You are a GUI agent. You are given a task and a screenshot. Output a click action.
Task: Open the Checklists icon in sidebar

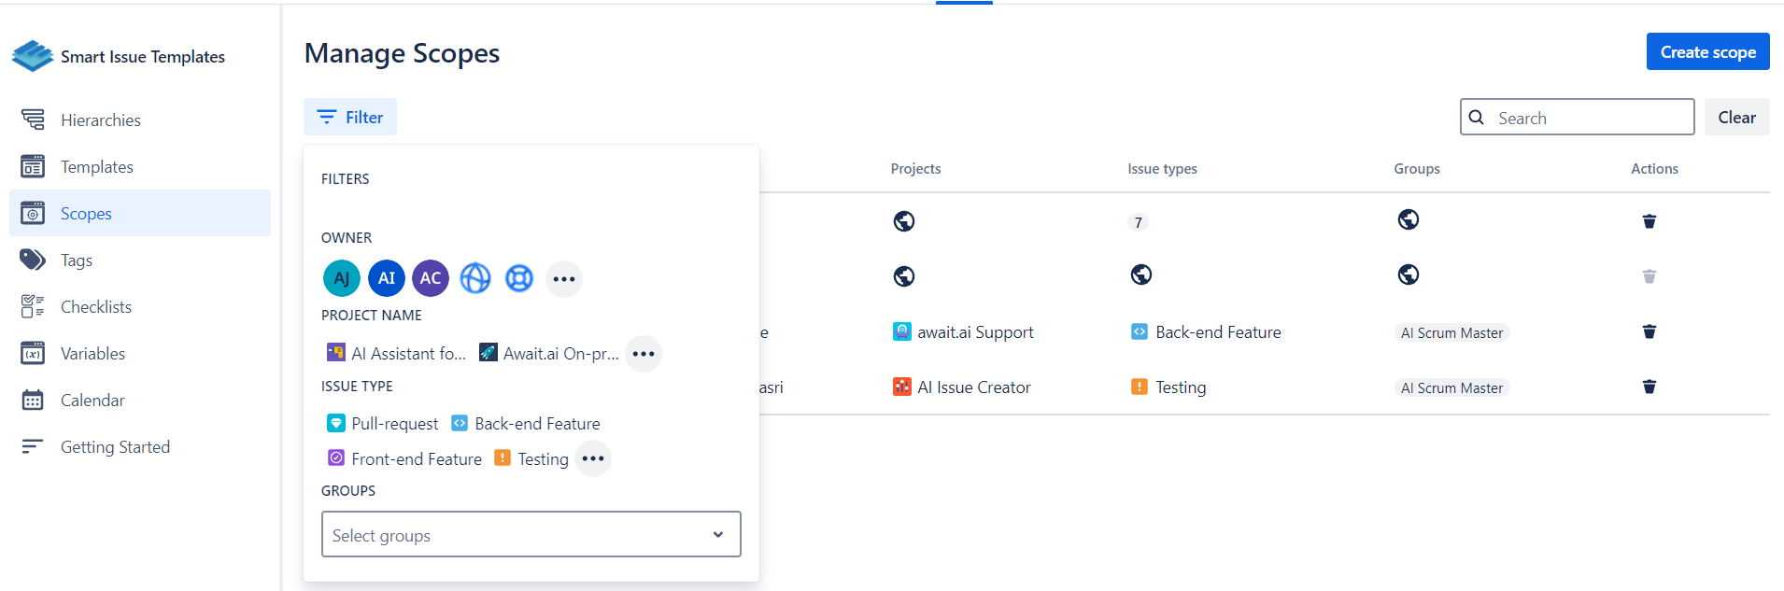pyautogui.click(x=33, y=306)
